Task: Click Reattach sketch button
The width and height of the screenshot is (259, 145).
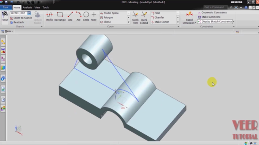Action: (17, 23)
